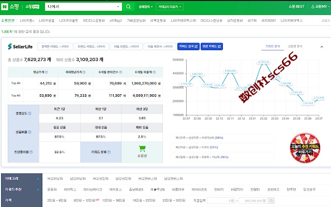Screen dimensions: 331x207
Task: Click the 에어포스 recommended keyword
Action: (x=115, y=189)
